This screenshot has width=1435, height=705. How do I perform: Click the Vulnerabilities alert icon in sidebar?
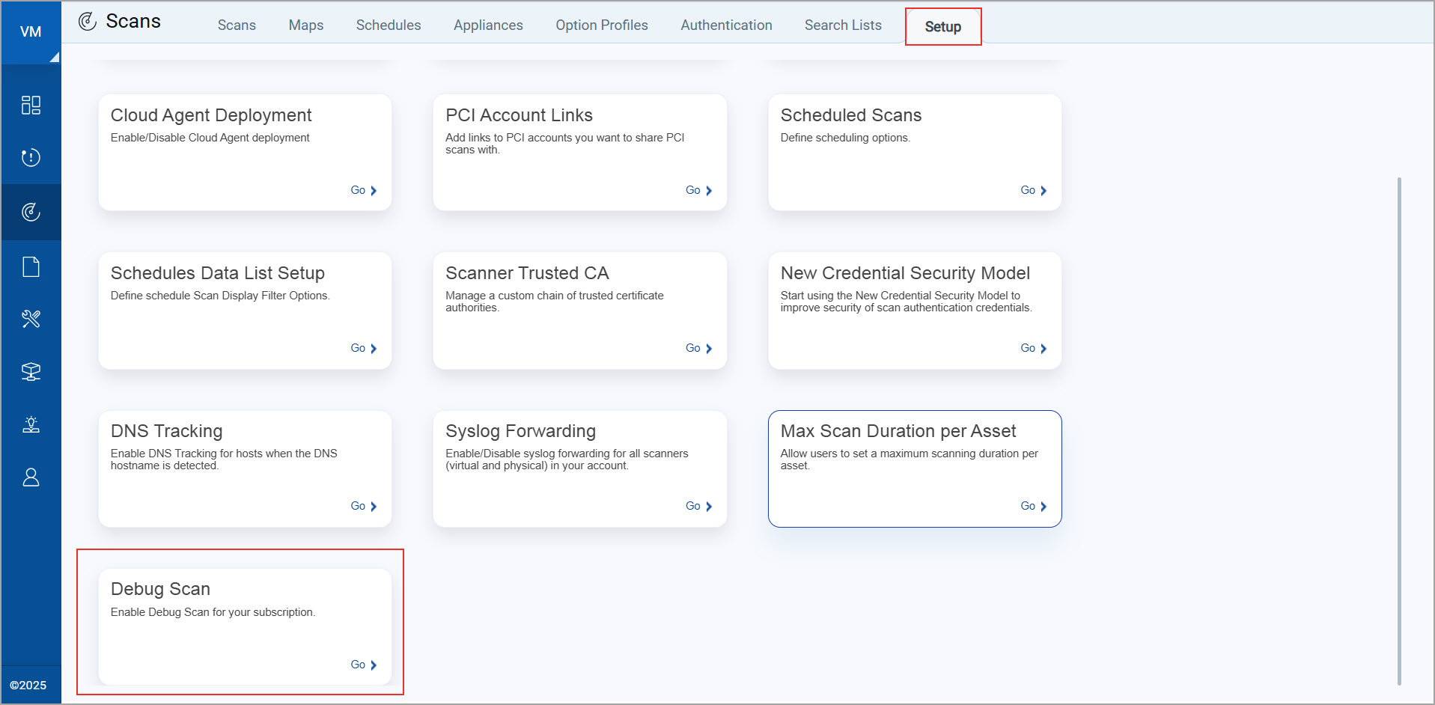click(x=31, y=158)
